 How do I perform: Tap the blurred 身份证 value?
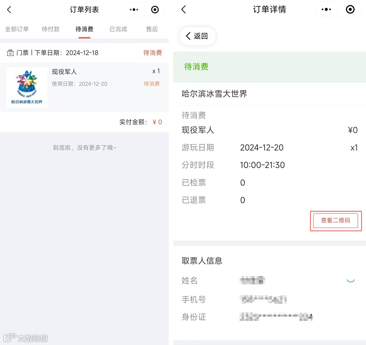click(276, 317)
